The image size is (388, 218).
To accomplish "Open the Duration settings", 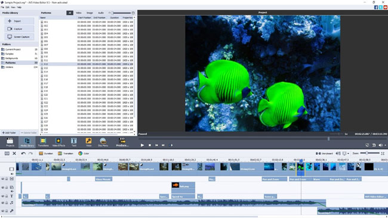I will coord(46,153).
